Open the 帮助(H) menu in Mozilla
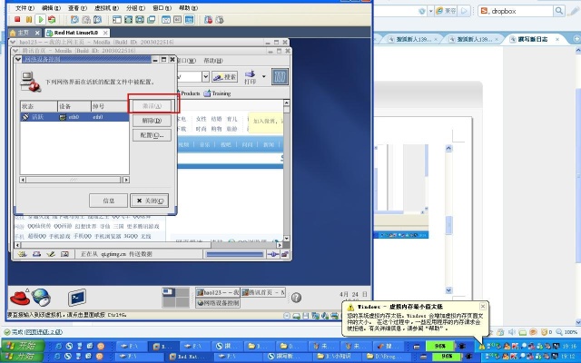 point(213,61)
